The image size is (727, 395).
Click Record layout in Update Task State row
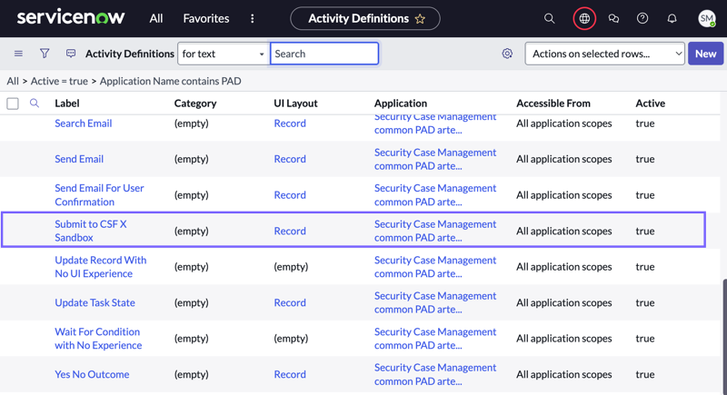(x=290, y=302)
